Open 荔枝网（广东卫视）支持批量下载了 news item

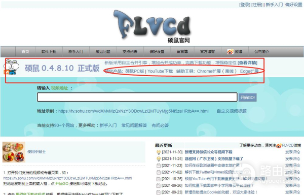click(214, 159)
